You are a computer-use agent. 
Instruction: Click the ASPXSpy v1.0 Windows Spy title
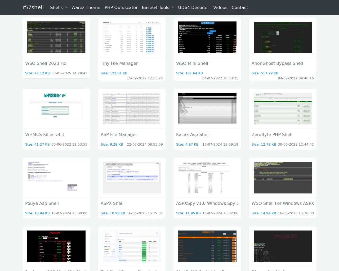[x=207, y=203]
